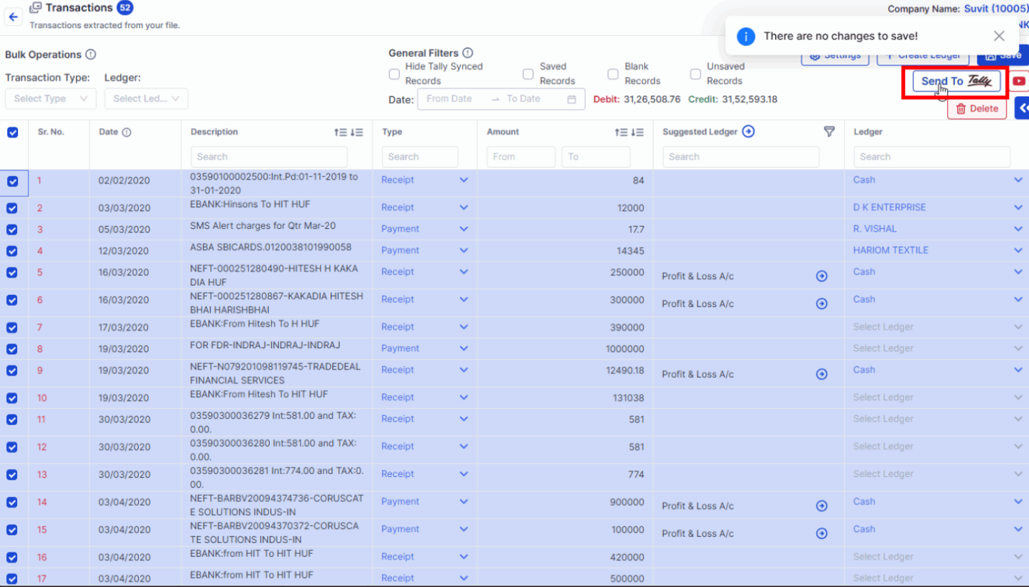Click the Amount From field

tap(521, 157)
